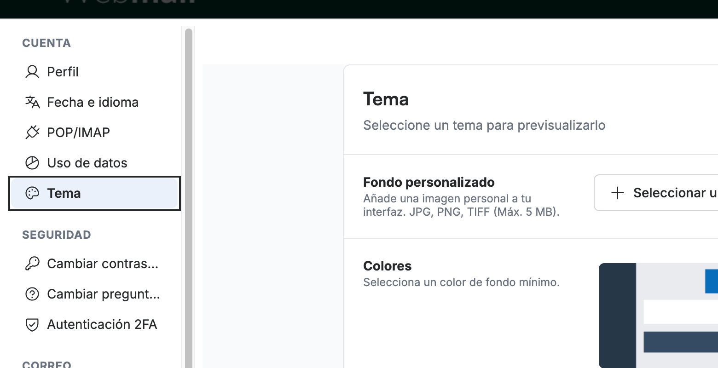Go to Fecha e idioma settings
Viewport: 718px width, 368px height.
pos(94,102)
